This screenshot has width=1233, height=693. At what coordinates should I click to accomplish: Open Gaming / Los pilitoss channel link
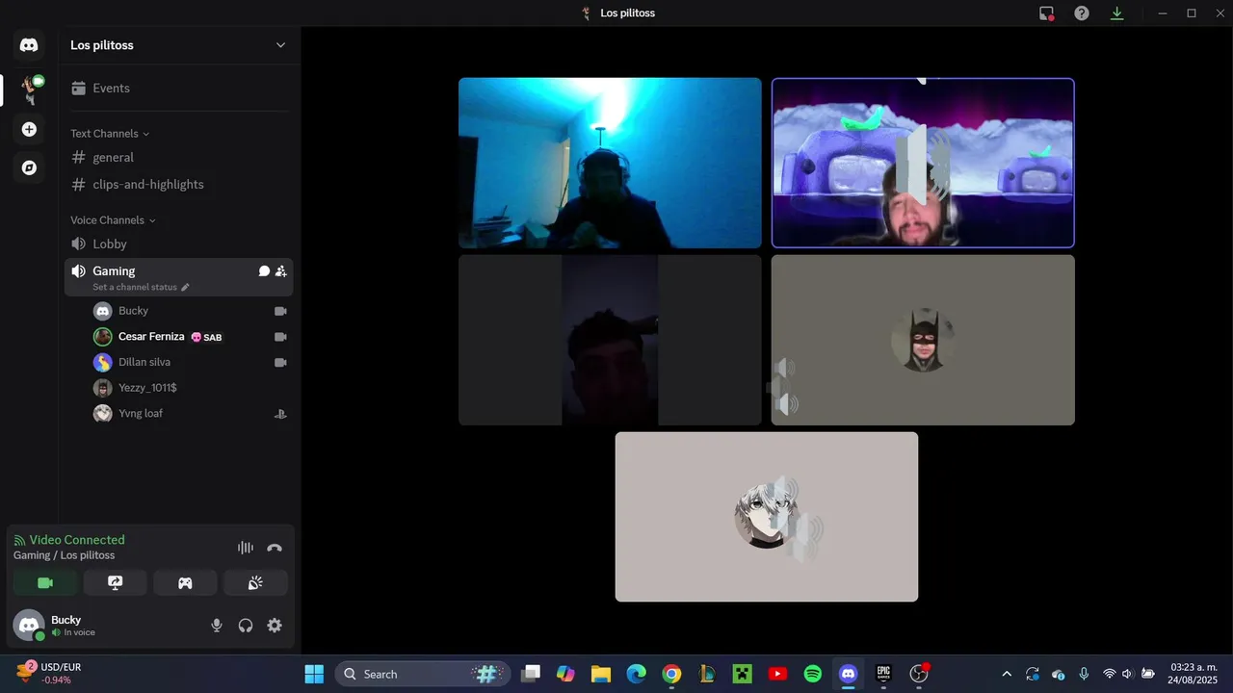coord(64,555)
